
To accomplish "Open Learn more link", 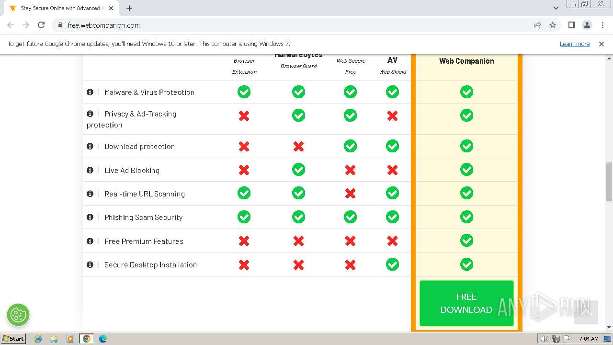I will [575, 44].
